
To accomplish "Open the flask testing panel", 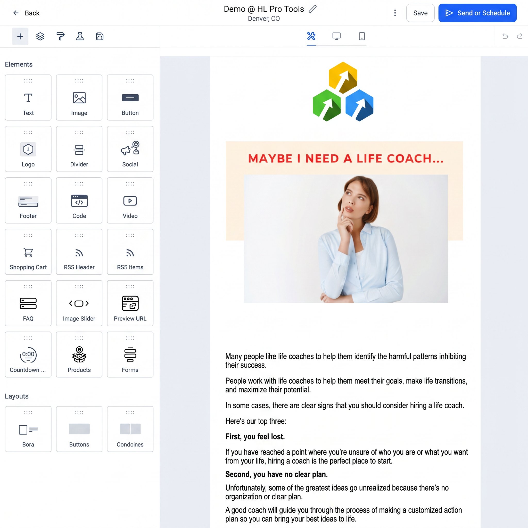I will point(80,36).
